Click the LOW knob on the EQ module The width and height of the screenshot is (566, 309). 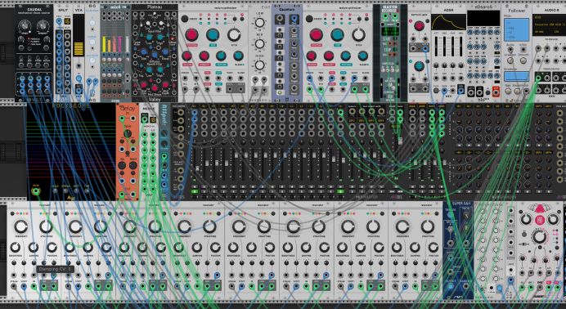tap(259, 23)
